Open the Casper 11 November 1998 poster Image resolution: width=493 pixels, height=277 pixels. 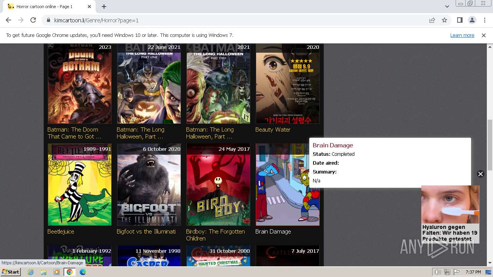pyautogui.click(x=149, y=256)
